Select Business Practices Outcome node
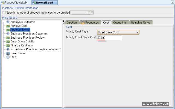The image size is (175, 109). [x=28, y=34]
